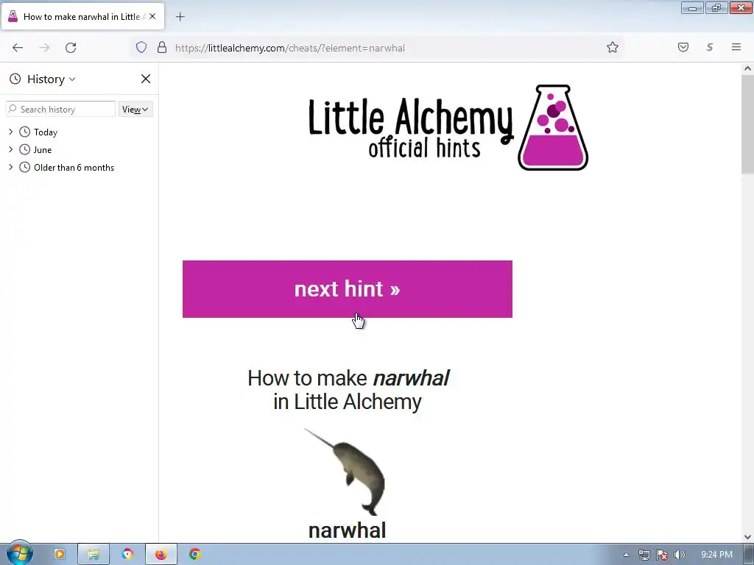Open the S extension icon in toolbar
Image resolution: width=754 pixels, height=565 pixels.
(710, 47)
